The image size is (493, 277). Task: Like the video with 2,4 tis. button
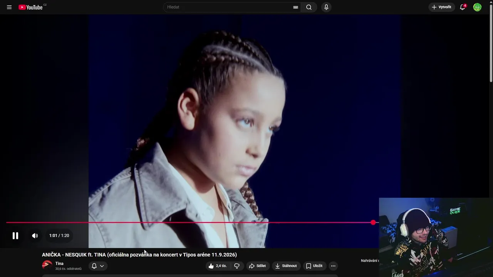[218, 266]
